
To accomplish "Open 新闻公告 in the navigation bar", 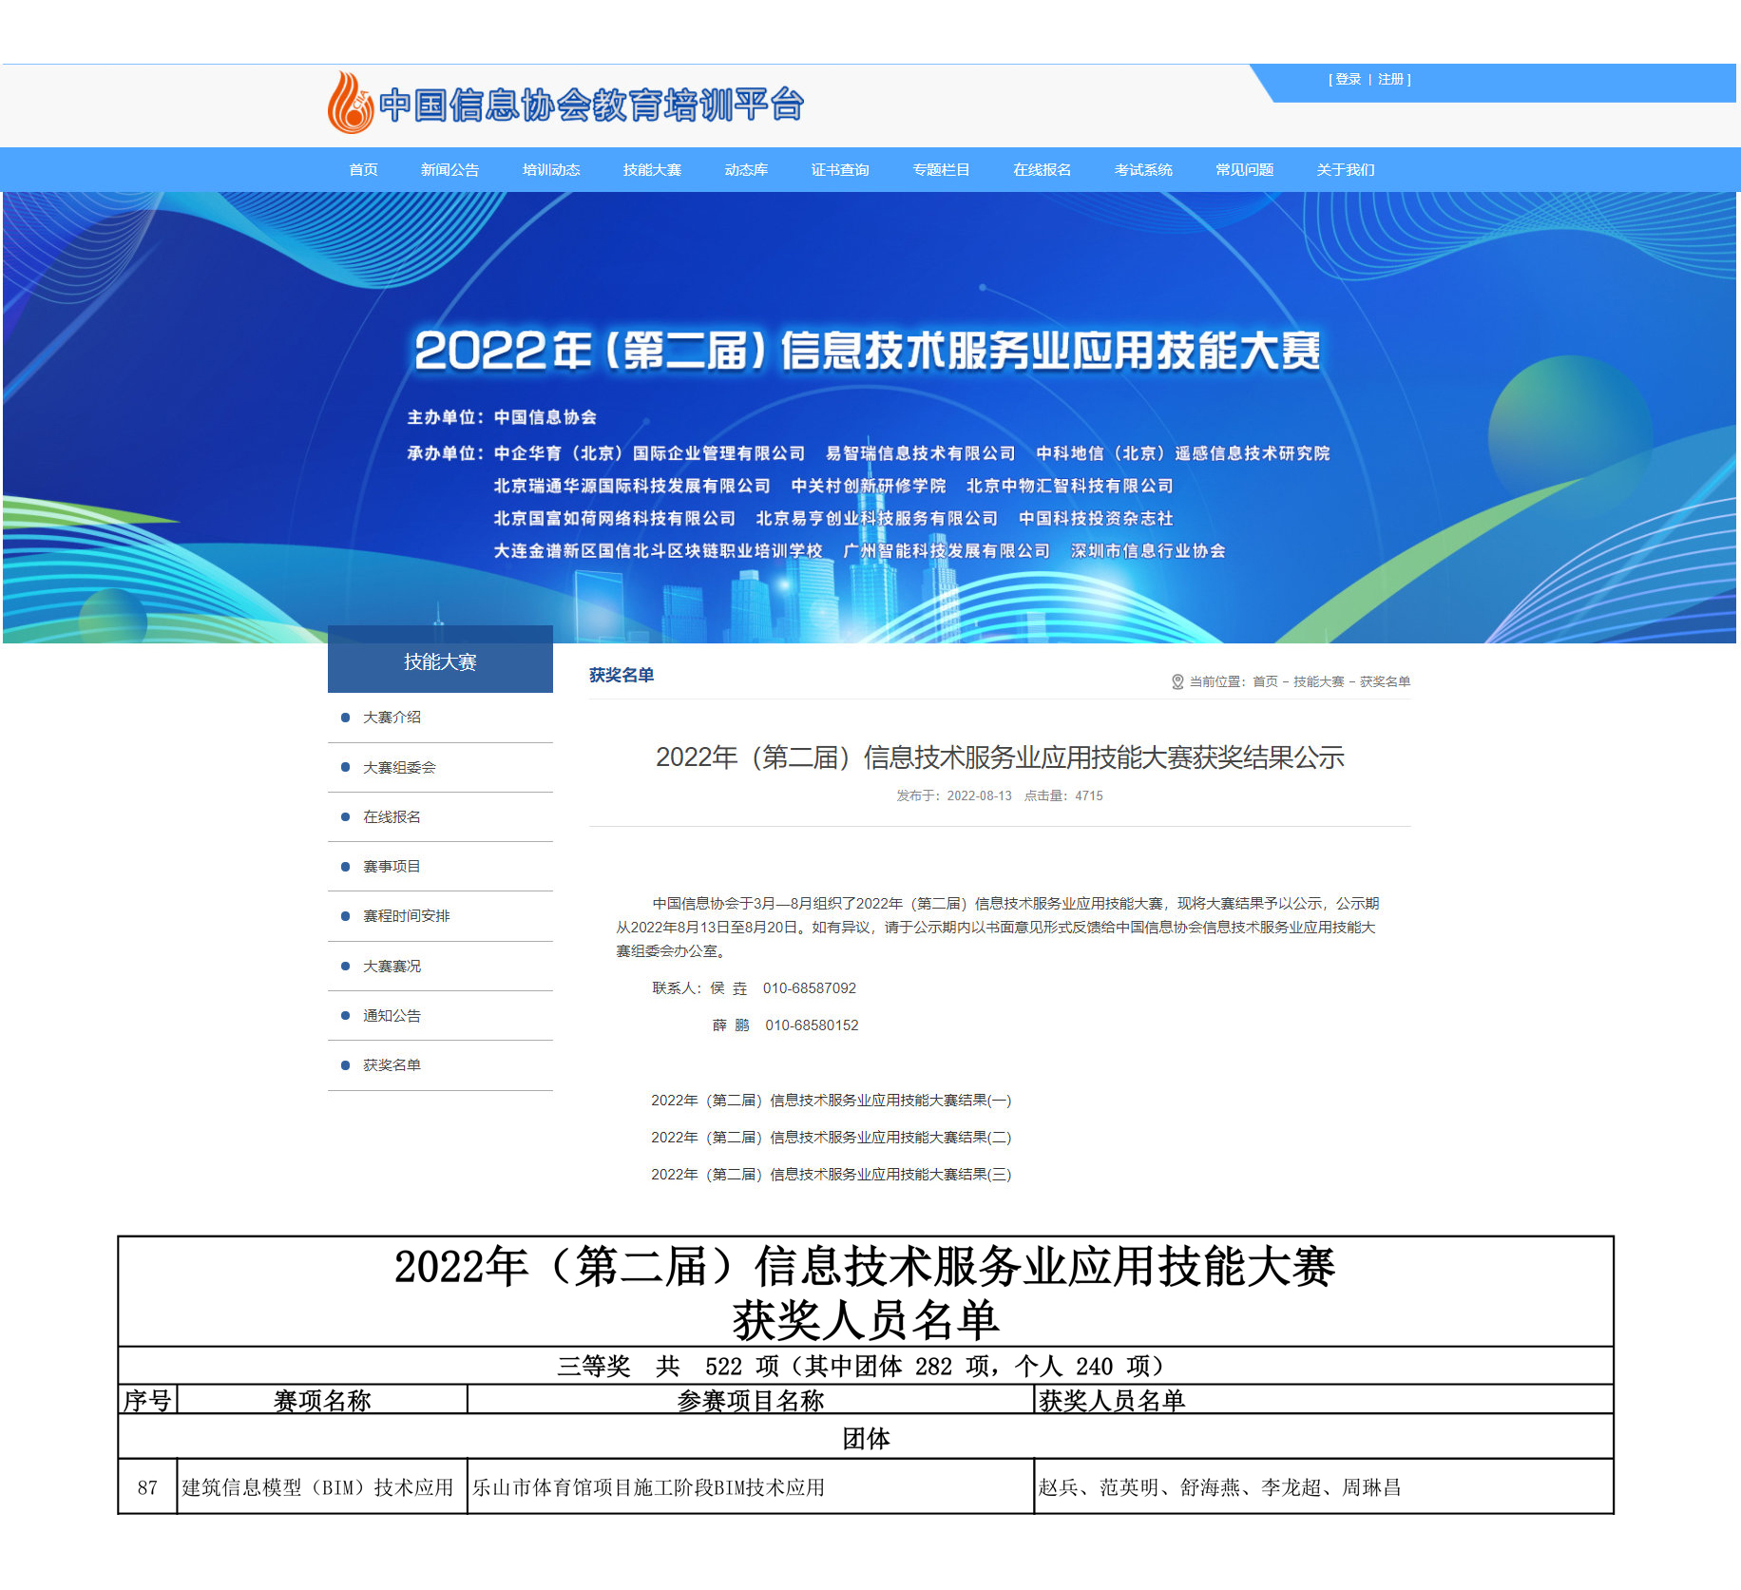I will [450, 169].
